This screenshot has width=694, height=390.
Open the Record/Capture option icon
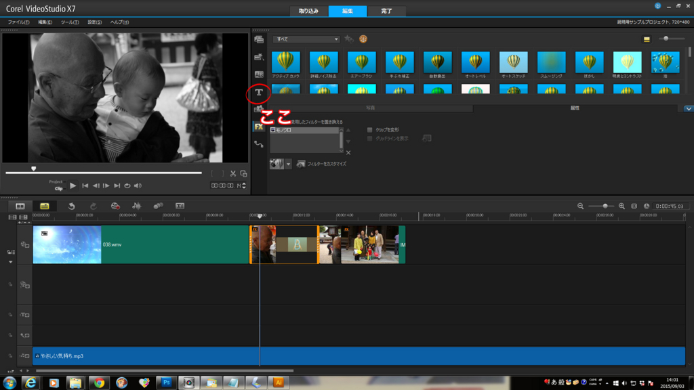(x=115, y=206)
